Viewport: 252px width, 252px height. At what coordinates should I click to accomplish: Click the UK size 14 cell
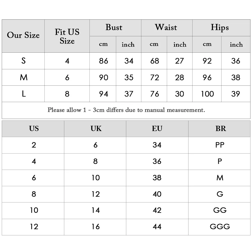pos(95,210)
